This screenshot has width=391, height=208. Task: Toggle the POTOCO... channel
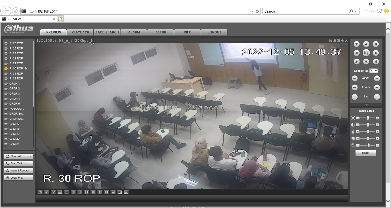(14, 109)
